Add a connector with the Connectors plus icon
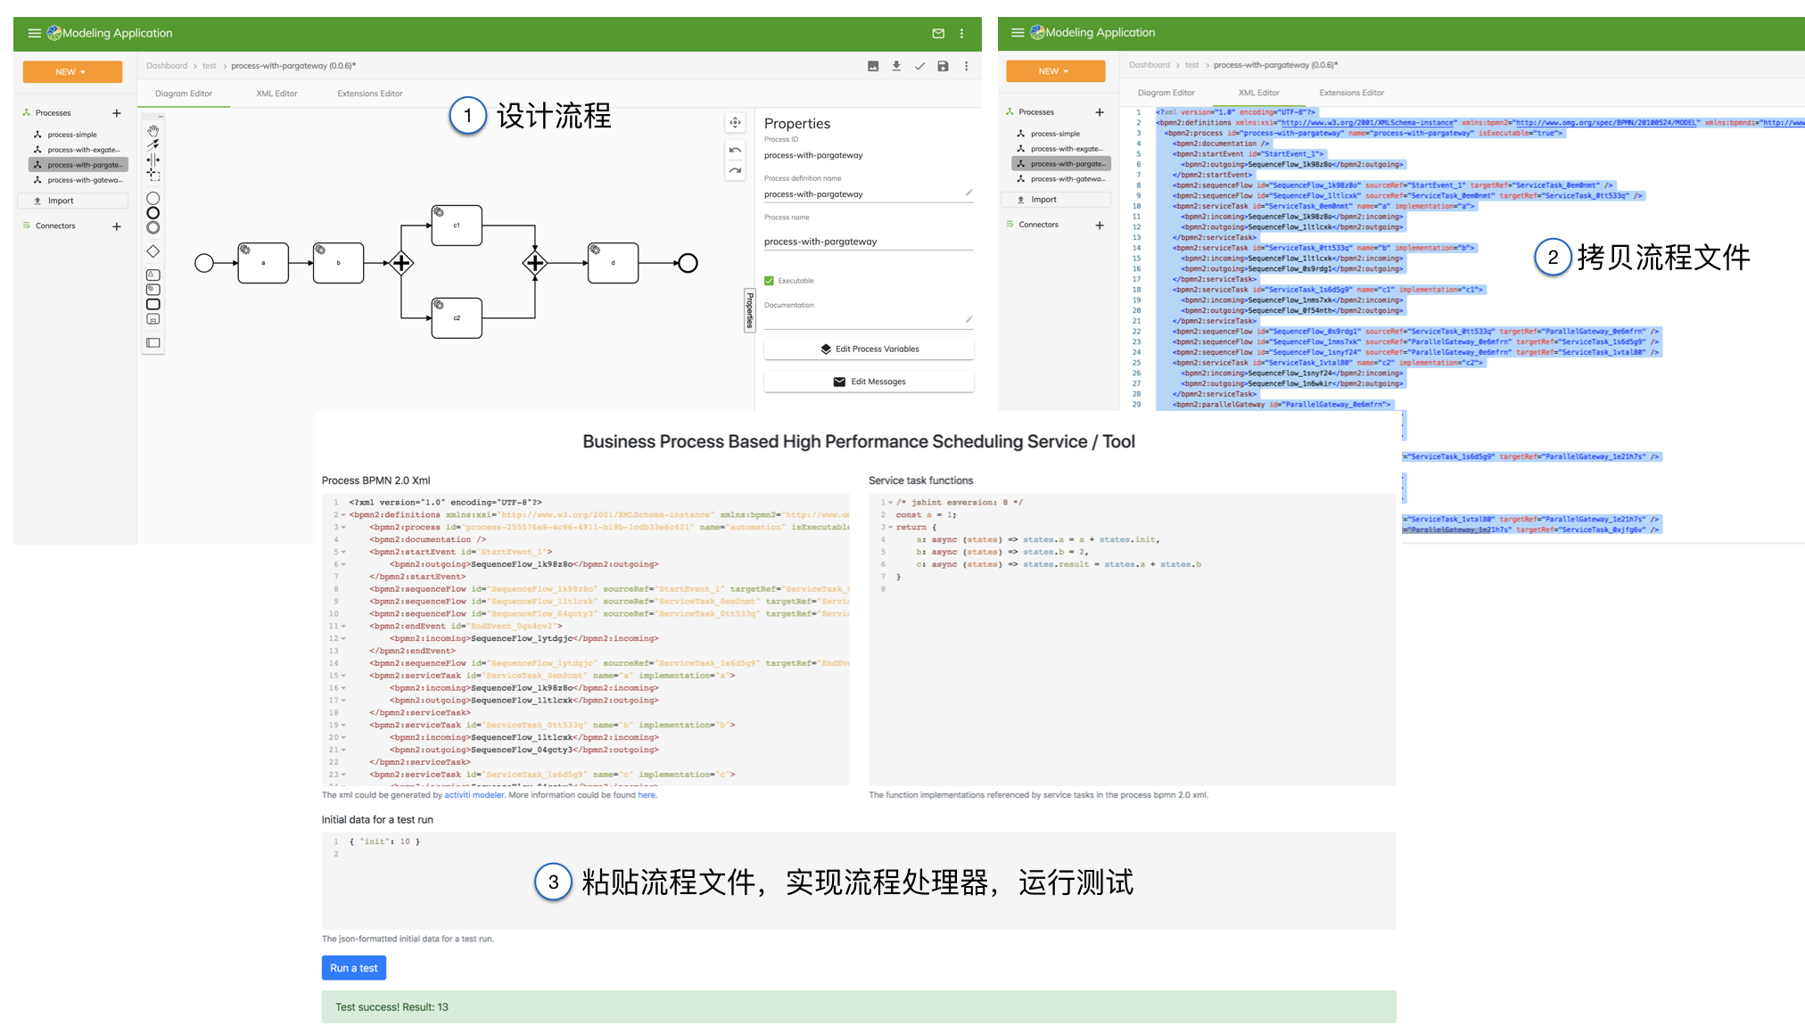 pos(116,226)
